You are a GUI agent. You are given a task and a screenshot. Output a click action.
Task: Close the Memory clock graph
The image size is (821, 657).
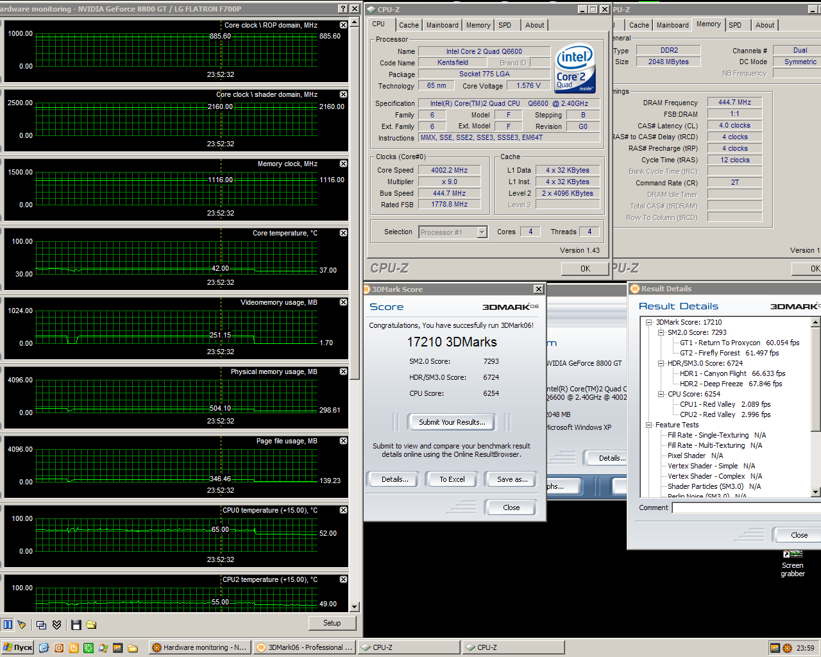(343, 164)
